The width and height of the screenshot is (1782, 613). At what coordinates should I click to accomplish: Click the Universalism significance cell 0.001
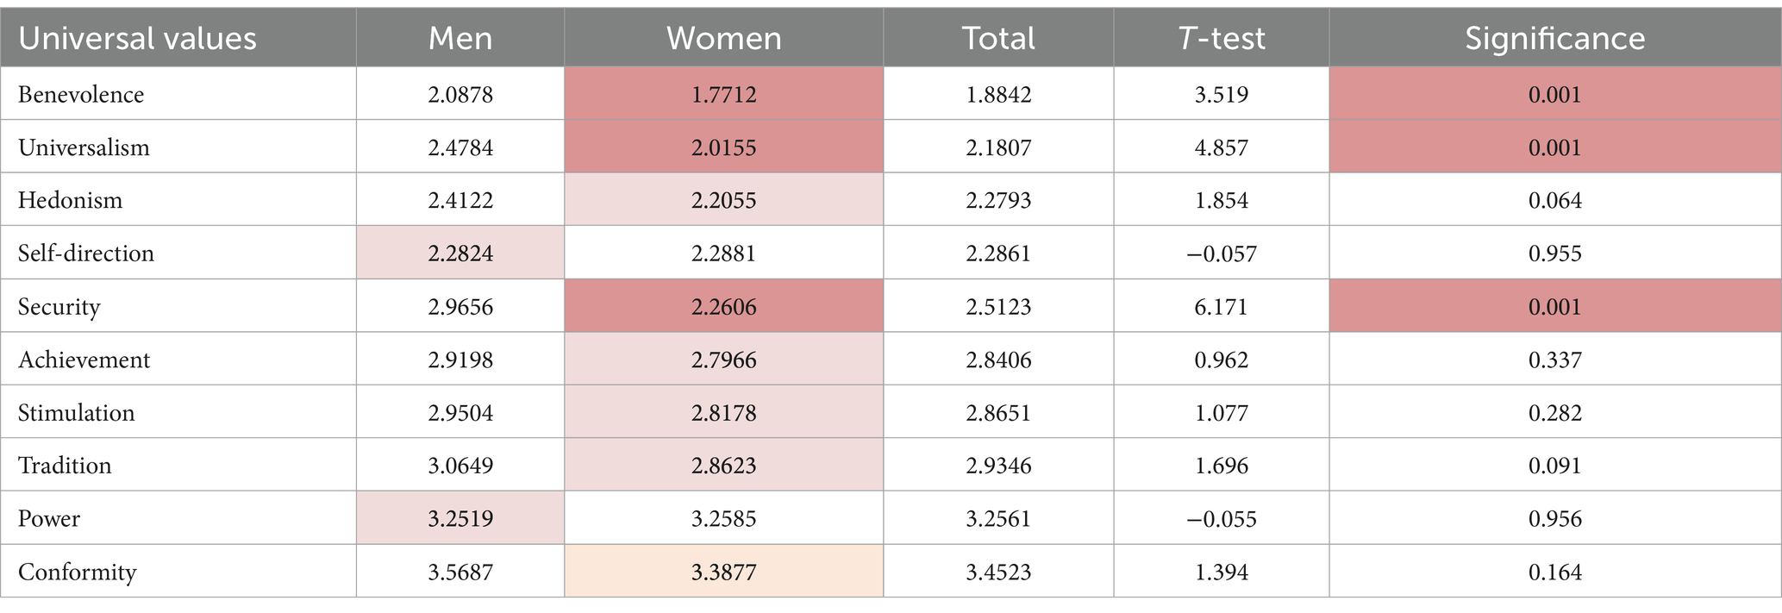pyautogui.click(x=1555, y=147)
